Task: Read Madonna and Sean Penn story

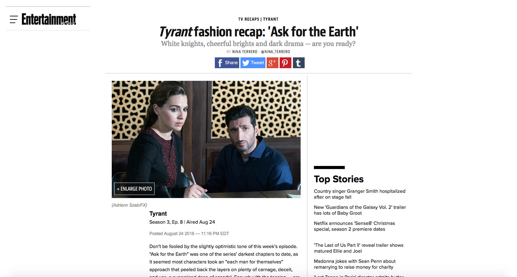Action: coord(355,264)
